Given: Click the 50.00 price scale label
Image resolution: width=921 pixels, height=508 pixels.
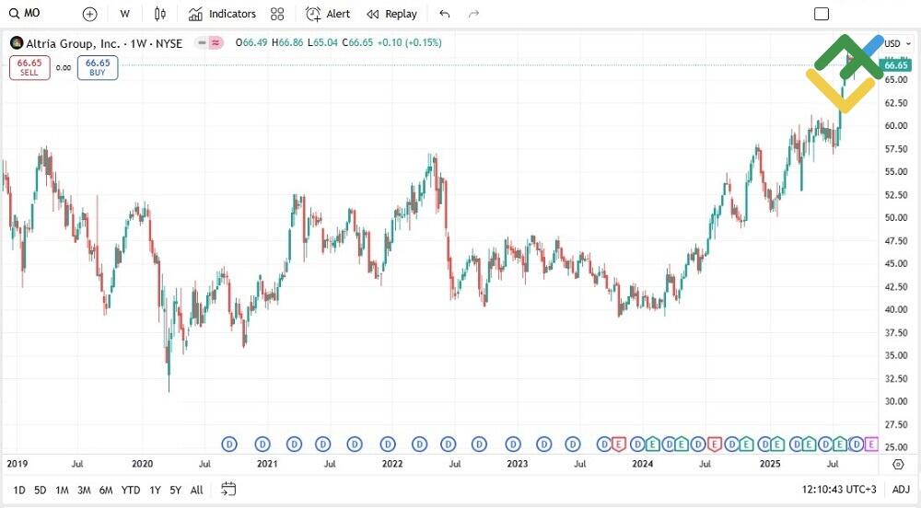Looking at the screenshot, I should 896,217.
